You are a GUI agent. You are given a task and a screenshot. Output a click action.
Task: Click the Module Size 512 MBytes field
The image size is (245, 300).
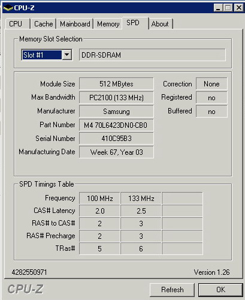point(116,84)
